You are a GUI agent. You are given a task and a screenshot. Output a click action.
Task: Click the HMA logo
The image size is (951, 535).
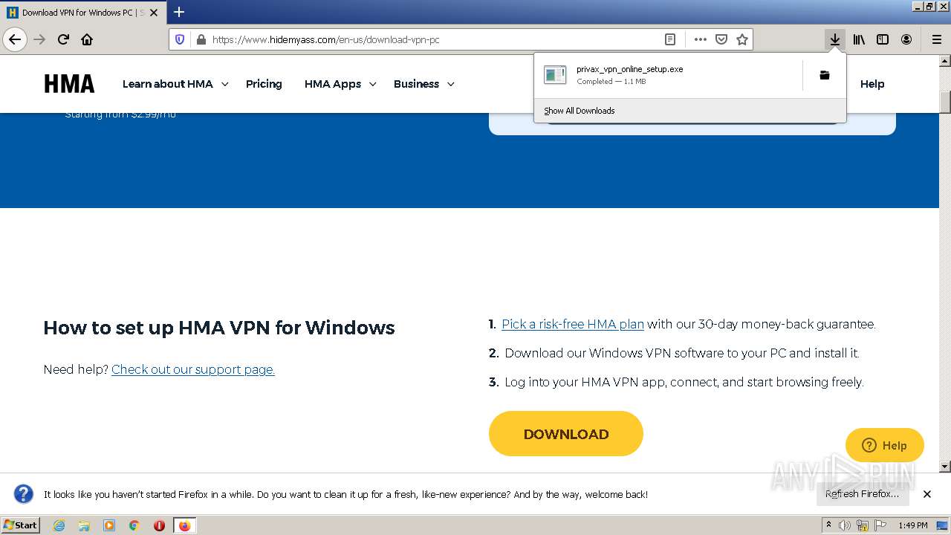click(69, 84)
